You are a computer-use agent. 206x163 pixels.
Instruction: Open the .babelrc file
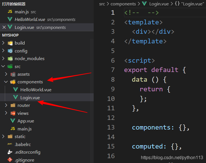point(47,144)
